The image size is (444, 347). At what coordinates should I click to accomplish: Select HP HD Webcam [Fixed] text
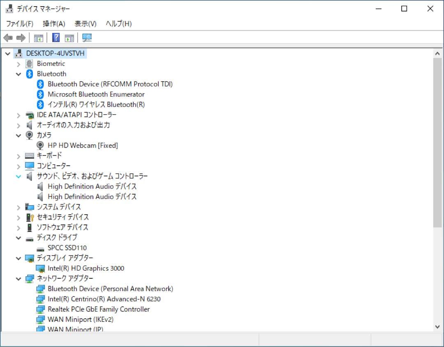83,145
